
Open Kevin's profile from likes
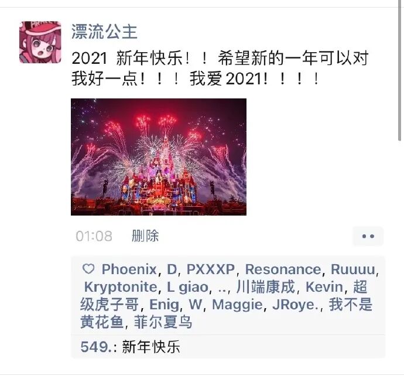324,287
